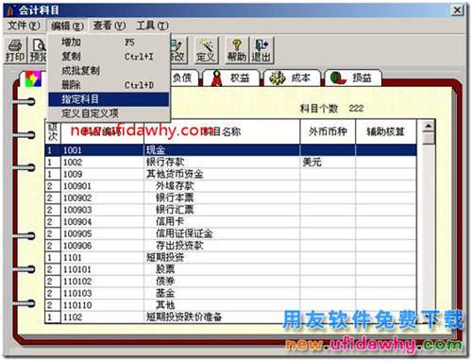Viewport: 472px width, 361px height.
Task: Select row 1102 短期投资跌价准备
Action: (x=231, y=318)
